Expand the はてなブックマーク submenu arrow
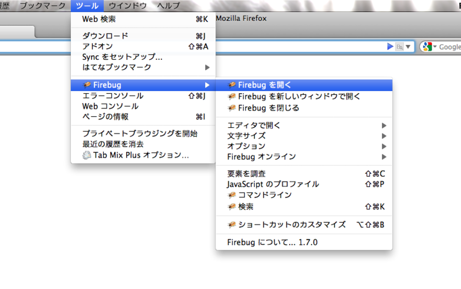461x289 pixels. click(207, 67)
